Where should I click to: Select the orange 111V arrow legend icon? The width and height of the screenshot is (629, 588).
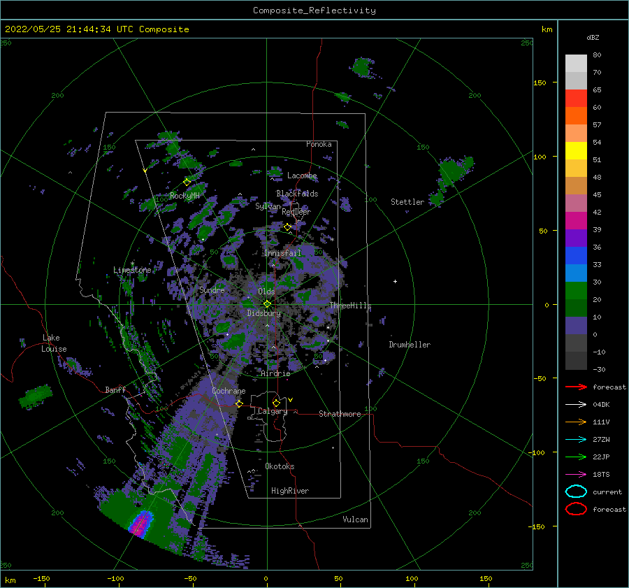(576, 422)
